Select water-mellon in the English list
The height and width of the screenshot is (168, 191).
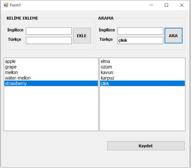(51, 78)
